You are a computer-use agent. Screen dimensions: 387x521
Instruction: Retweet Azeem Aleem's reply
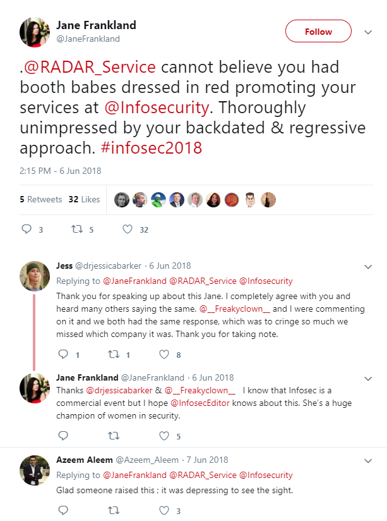tap(114, 510)
